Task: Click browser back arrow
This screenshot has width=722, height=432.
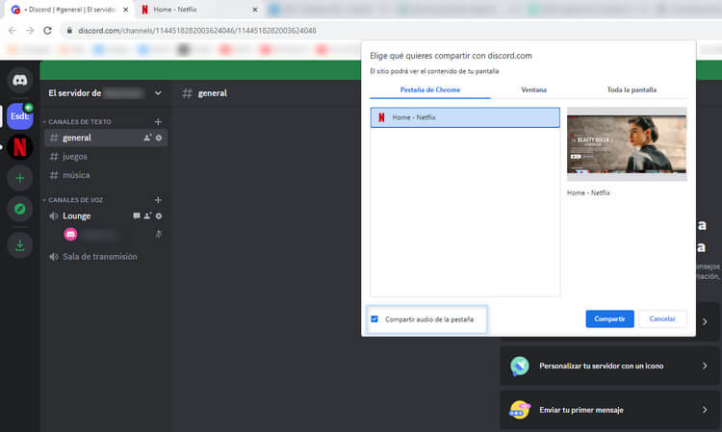Action: point(13,31)
